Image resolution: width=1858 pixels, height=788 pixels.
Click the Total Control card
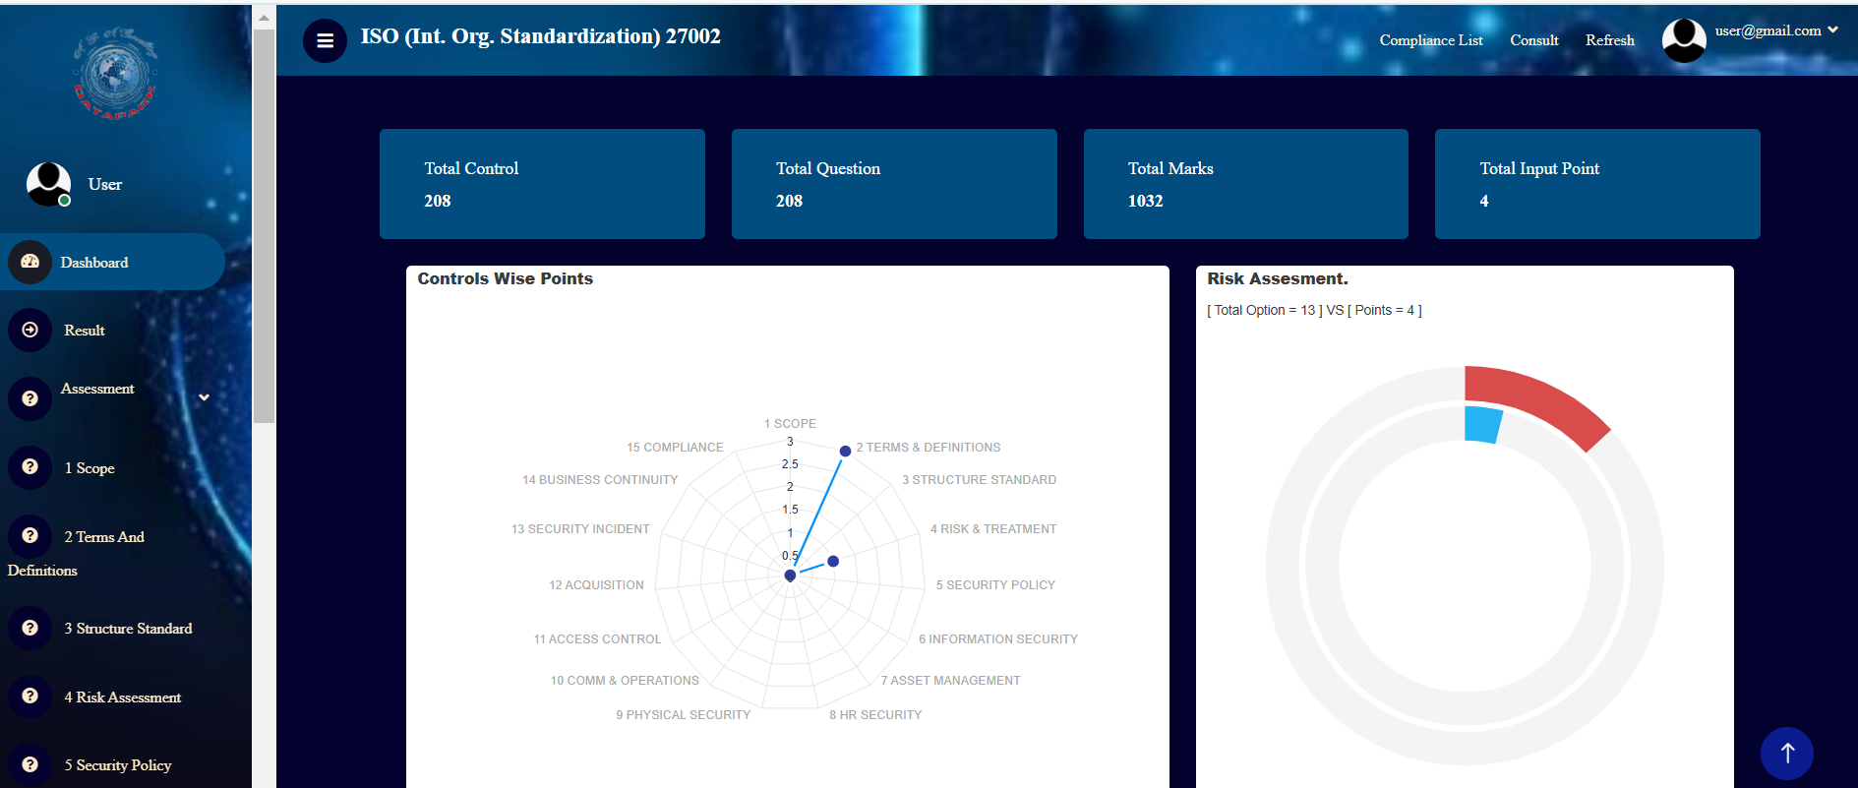[542, 184]
